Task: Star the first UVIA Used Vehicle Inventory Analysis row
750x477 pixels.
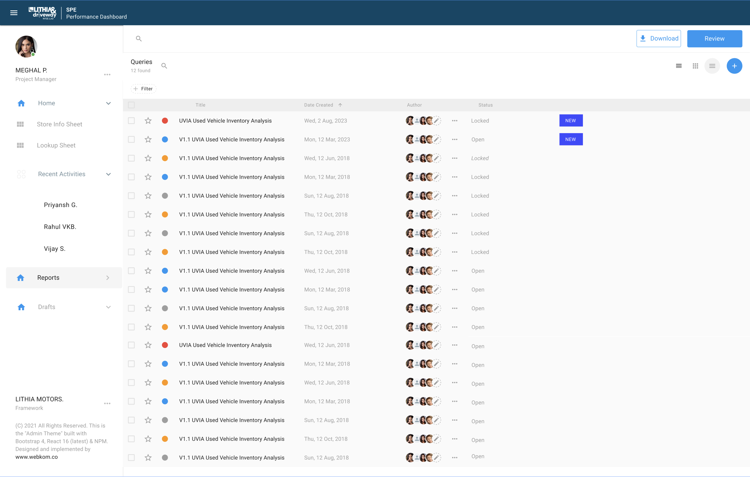Action: click(148, 121)
